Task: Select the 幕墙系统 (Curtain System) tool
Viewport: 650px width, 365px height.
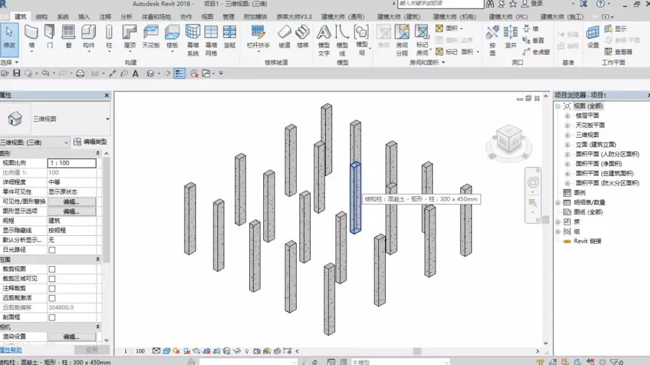Action: pyautogui.click(x=193, y=40)
